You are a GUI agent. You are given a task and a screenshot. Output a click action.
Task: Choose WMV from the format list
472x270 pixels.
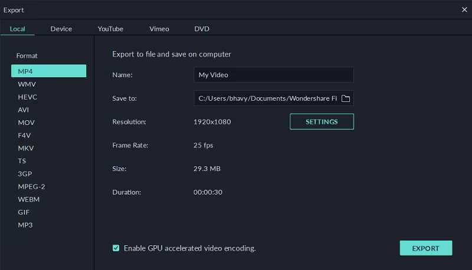coord(27,84)
